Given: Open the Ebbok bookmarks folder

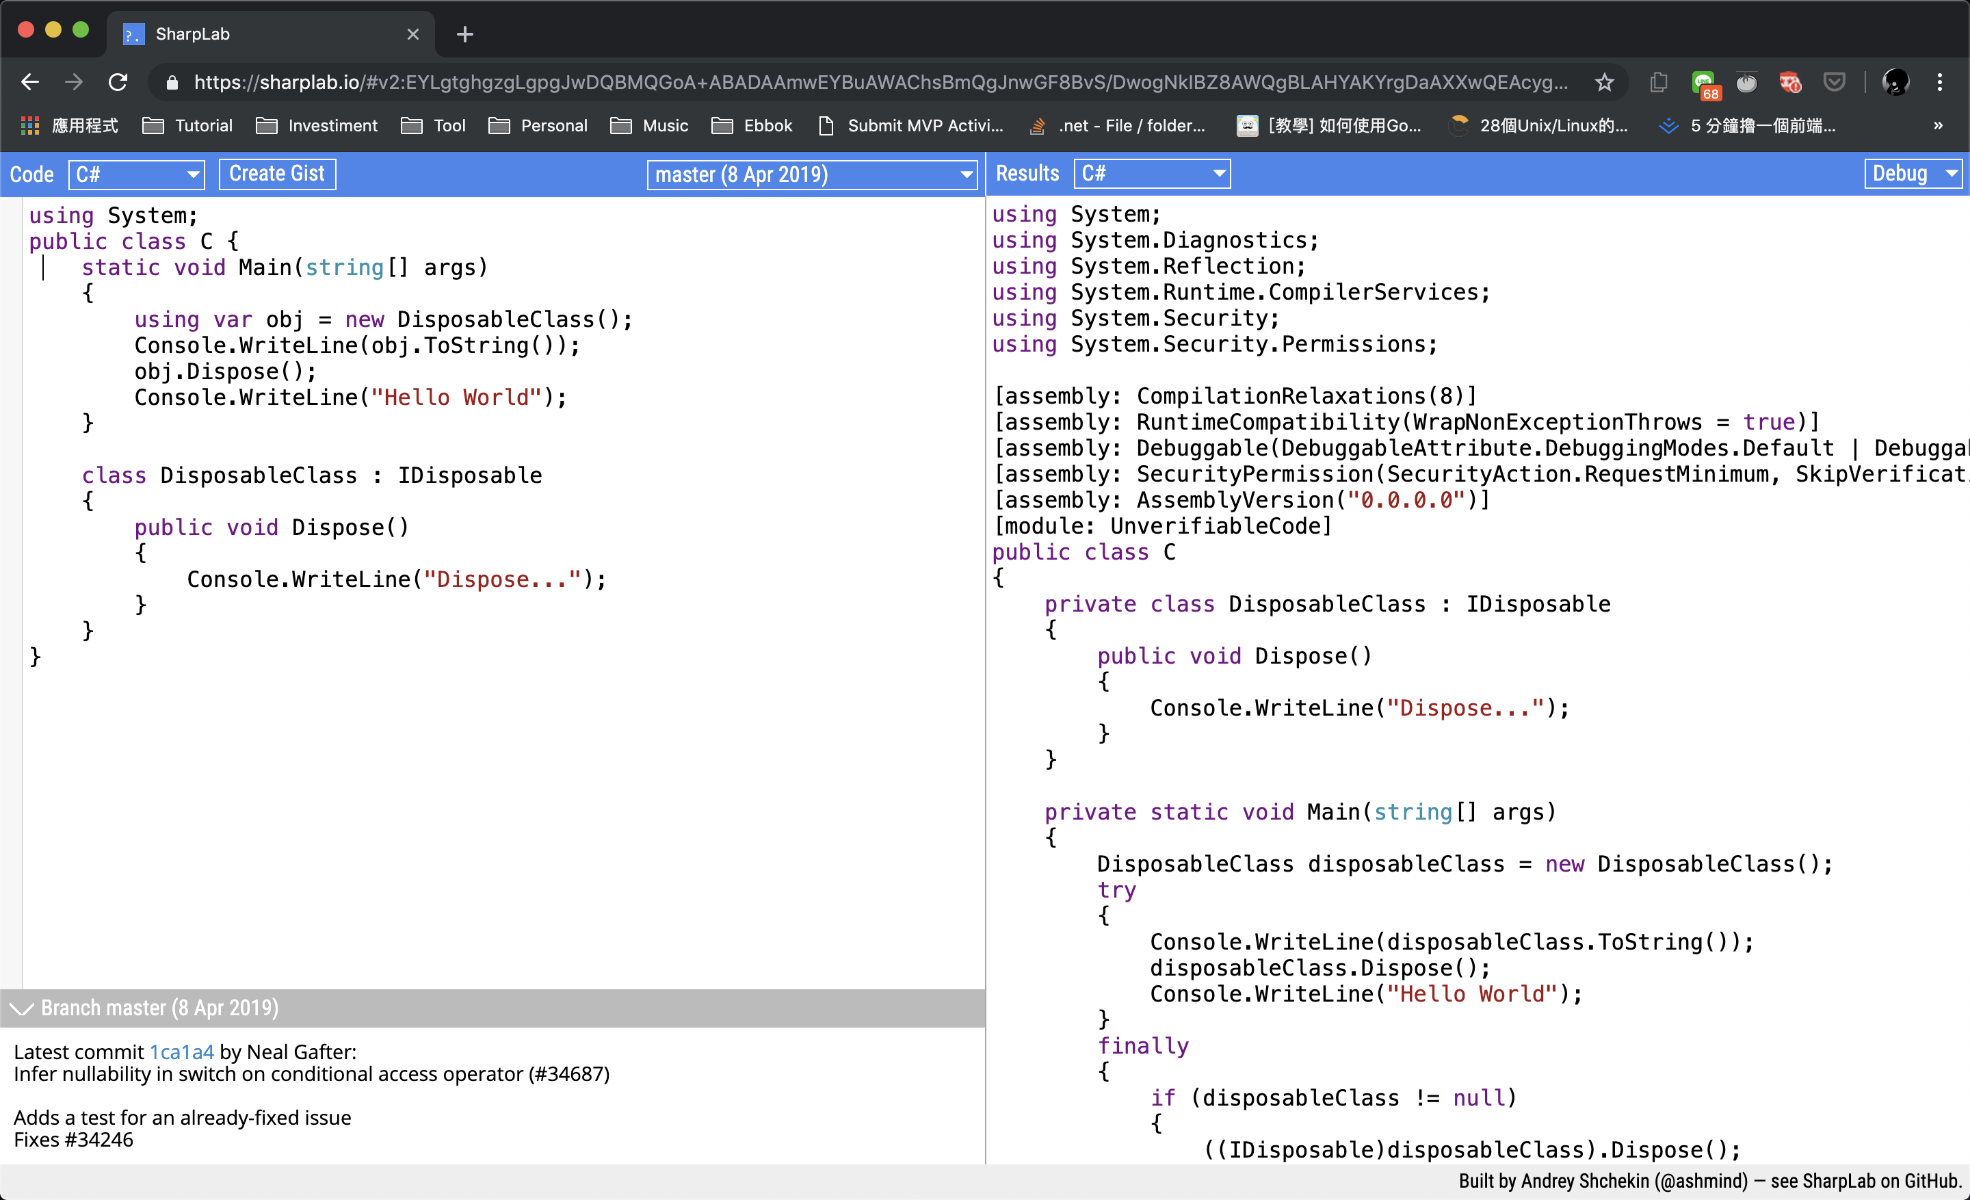Looking at the screenshot, I should (x=752, y=125).
